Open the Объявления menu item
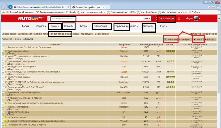 coord(100,26)
